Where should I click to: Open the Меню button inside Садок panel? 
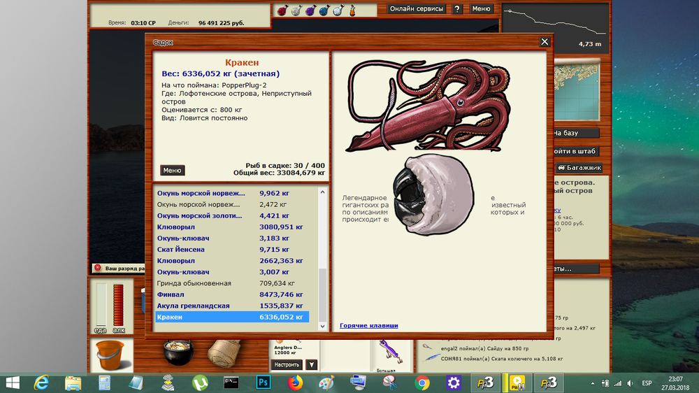pyautogui.click(x=172, y=170)
